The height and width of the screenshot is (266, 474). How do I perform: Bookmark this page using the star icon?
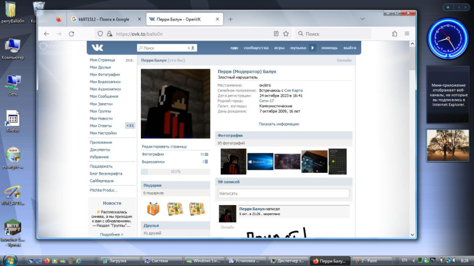click(x=286, y=34)
